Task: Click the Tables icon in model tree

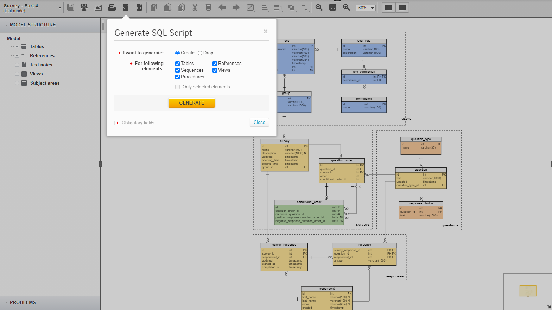Action: click(24, 46)
